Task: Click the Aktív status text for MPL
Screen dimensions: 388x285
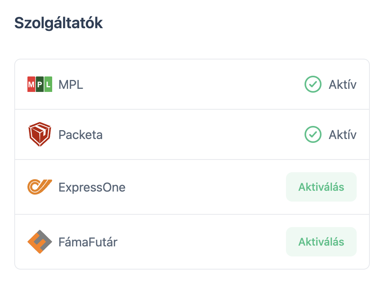Action: point(342,85)
